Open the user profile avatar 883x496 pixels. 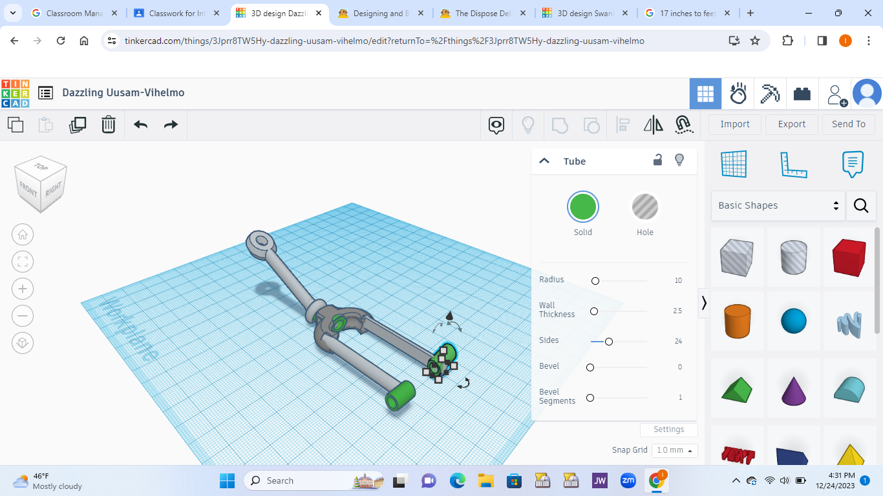point(867,94)
